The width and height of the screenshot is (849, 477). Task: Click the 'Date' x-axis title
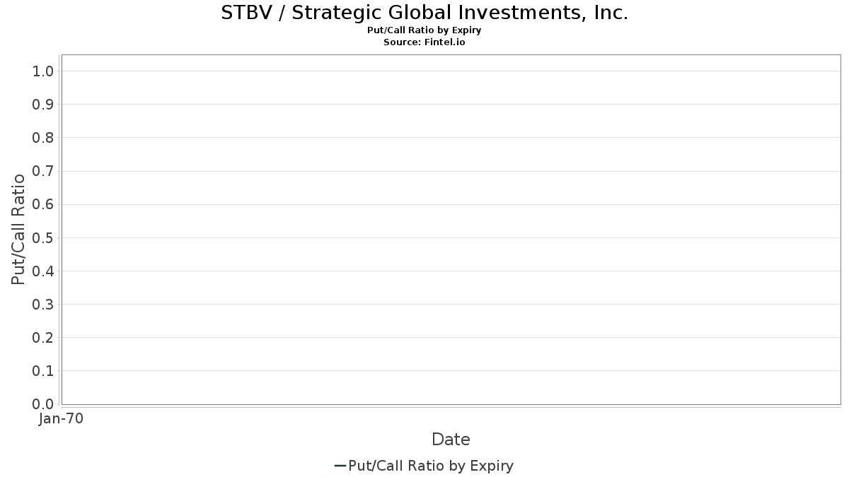451,440
